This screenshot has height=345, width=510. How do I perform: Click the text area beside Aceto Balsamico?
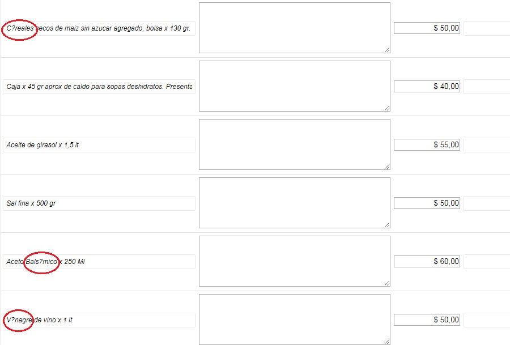295,261
